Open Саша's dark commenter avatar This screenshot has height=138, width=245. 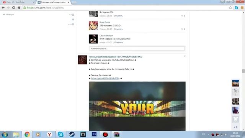(93, 39)
